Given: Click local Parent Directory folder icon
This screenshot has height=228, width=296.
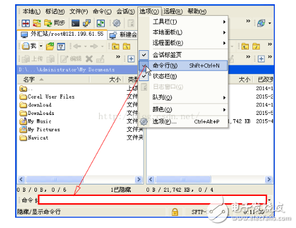Looking at the screenshot, I should 116,47.
